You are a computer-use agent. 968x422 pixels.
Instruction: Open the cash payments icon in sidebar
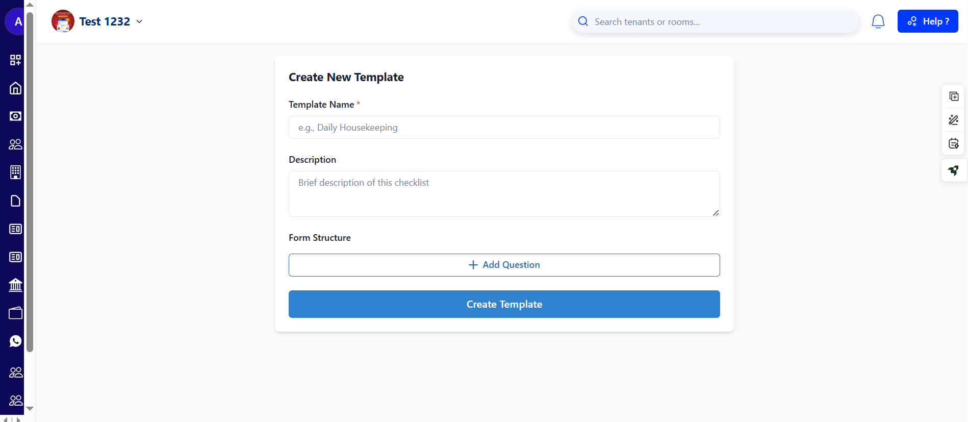point(15,116)
